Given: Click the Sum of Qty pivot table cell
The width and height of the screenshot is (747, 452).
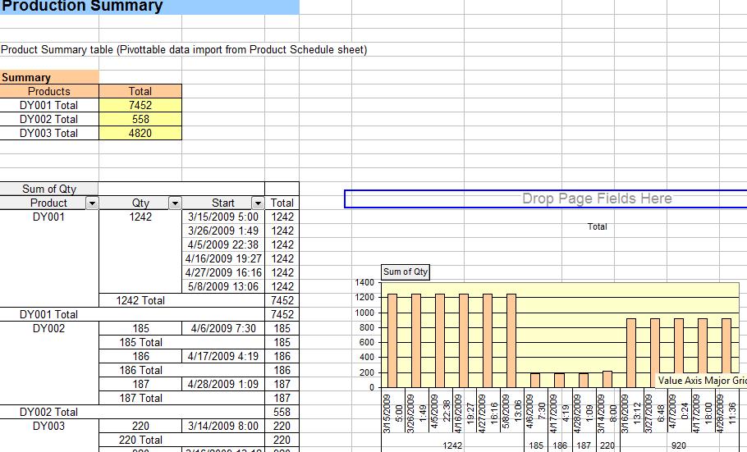Looking at the screenshot, I should (49, 189).
